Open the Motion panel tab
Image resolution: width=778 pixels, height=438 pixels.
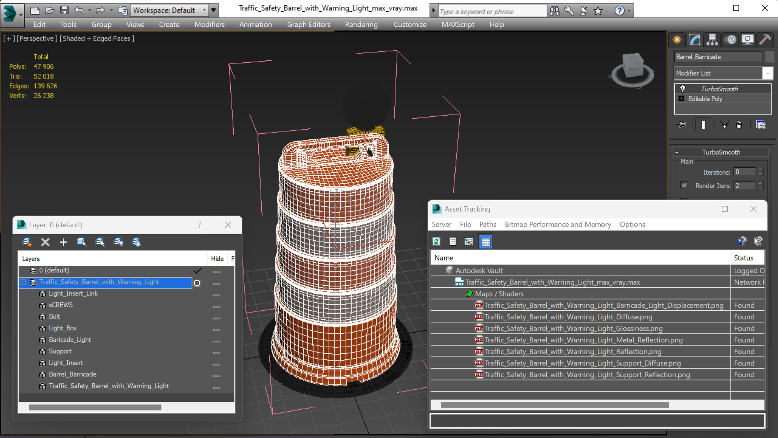pos(731,39)
